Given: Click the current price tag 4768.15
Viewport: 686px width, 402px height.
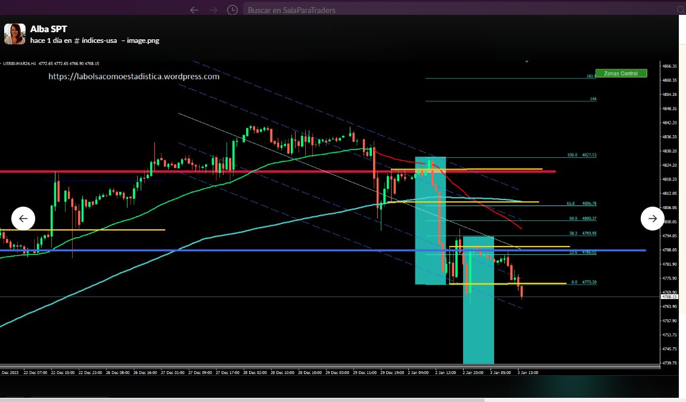Looking at the screenshot, I should [x=669, y=297].
